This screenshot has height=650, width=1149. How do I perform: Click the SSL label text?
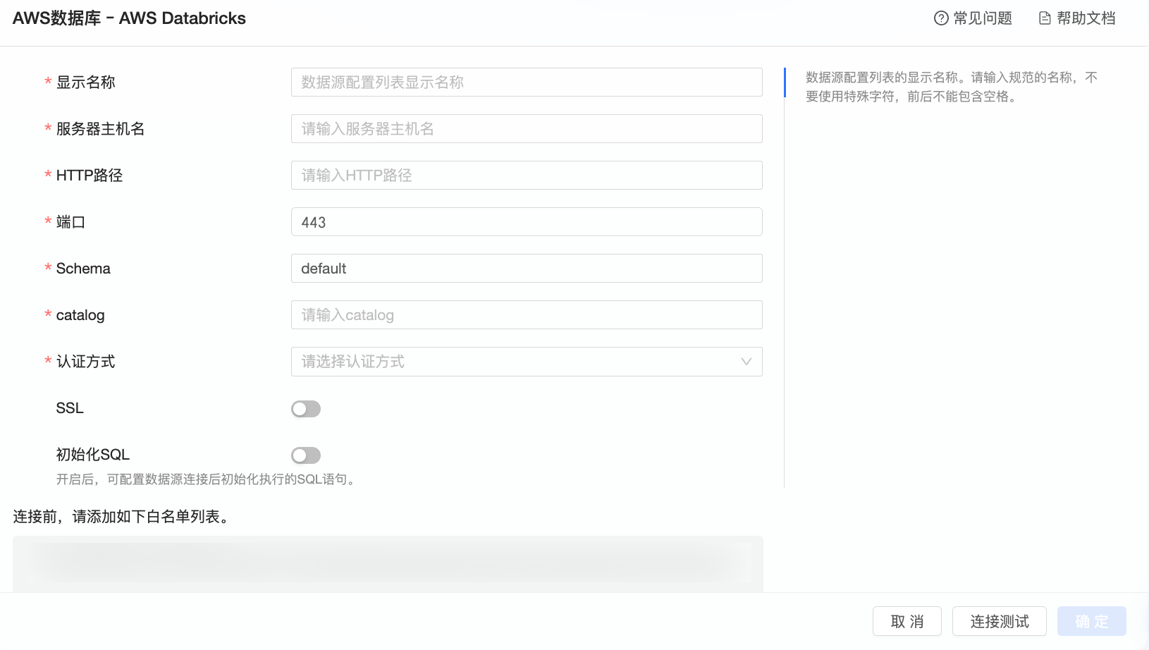[x=70, y=408]
